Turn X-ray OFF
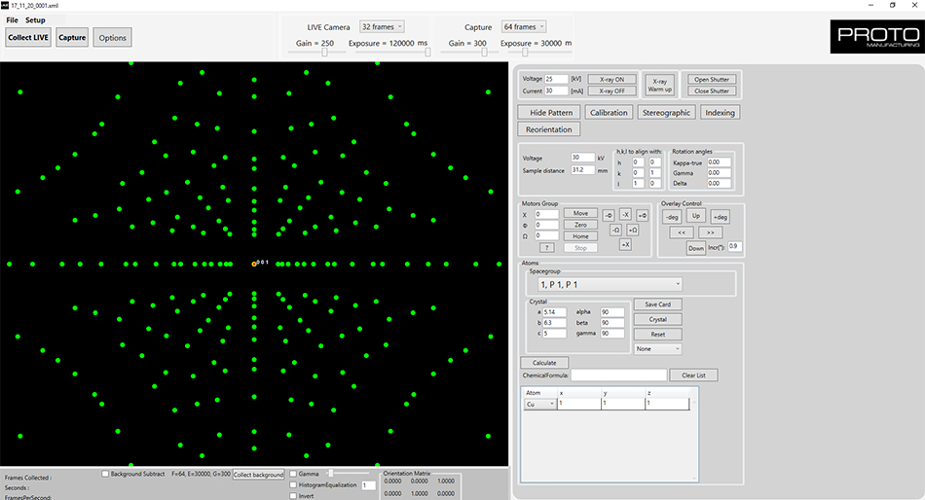This screenshot has height=500, width=925. (611, 90)
